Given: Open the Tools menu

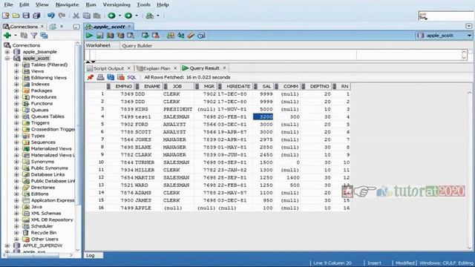Looking at the screenshot, I should [143, 4].
